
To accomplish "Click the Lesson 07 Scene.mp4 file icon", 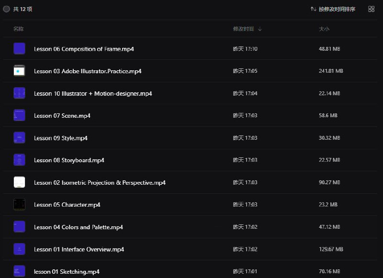I will tap(19, 115).
